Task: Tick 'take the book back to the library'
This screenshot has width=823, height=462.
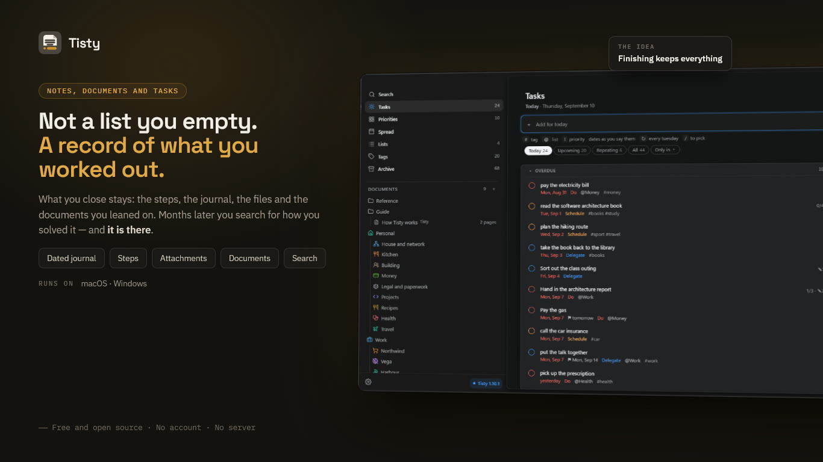Action: click(x=532, y=248)
